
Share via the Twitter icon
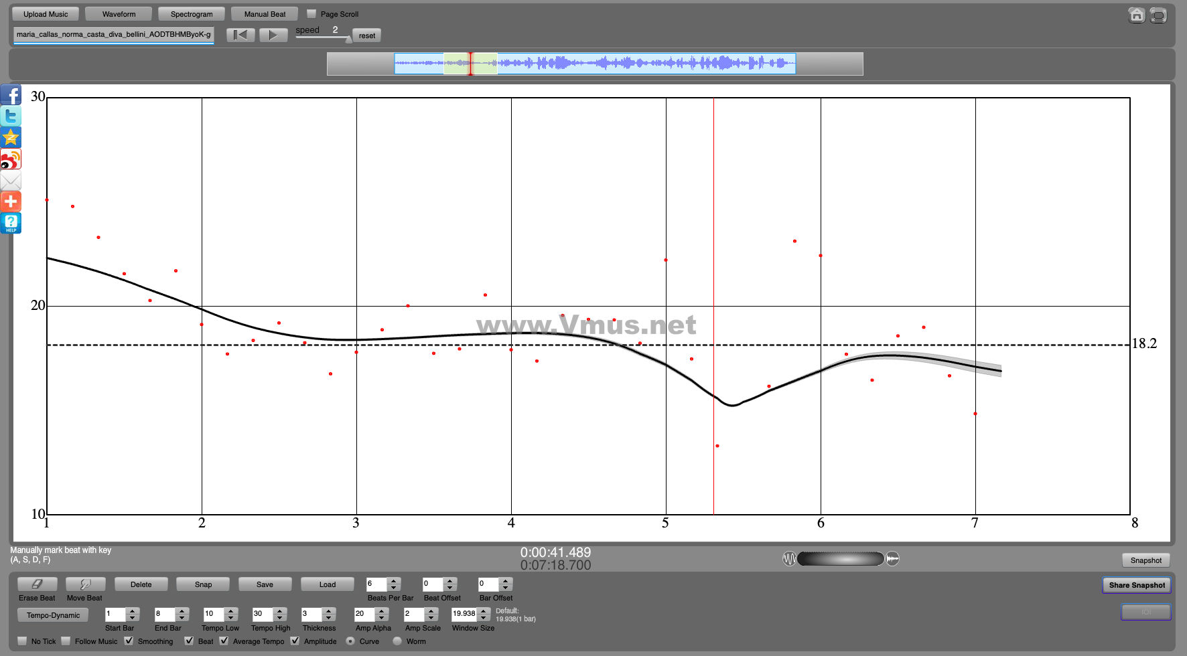coord(11,116)
